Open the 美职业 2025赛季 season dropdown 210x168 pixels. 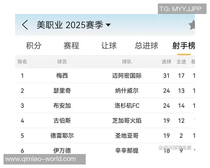point(73,25)
